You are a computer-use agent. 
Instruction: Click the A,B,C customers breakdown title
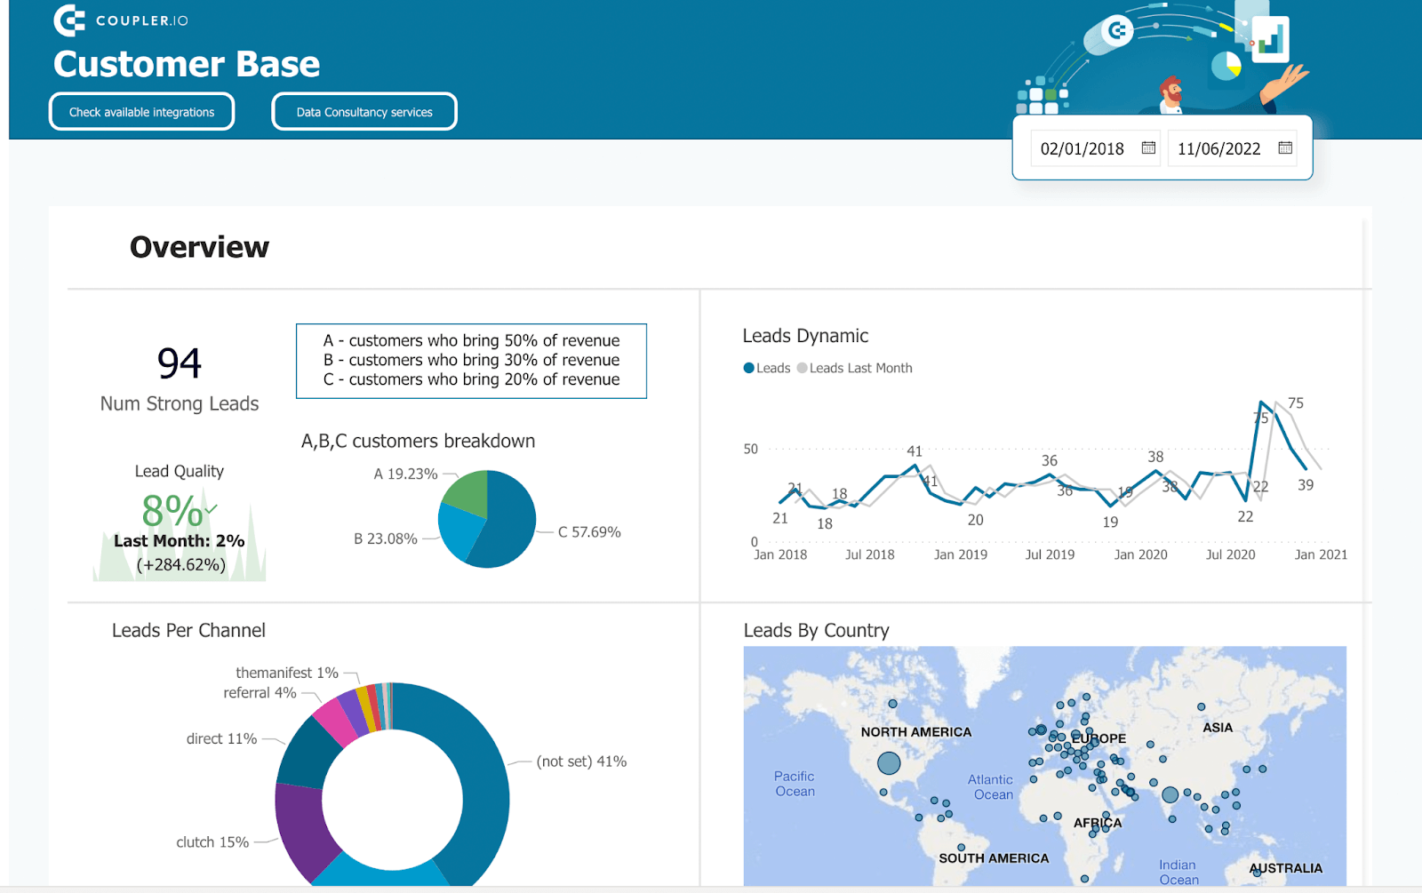(x=418, y=441)
